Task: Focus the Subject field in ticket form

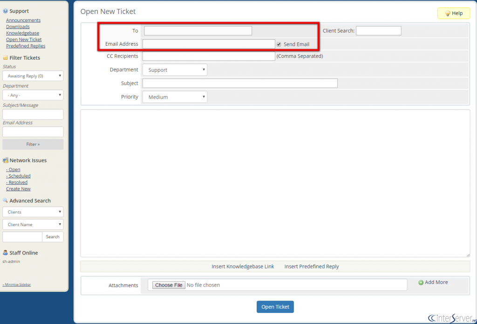Action: click(x=240, y=83)
